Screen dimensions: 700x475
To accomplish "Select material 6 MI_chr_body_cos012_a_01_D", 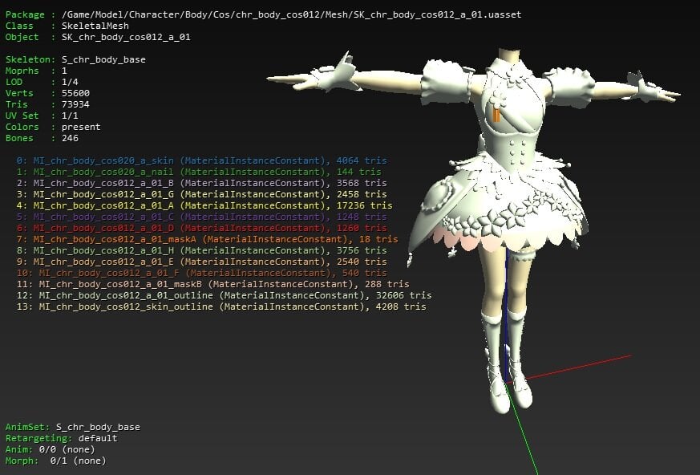I will pos(202,228).
